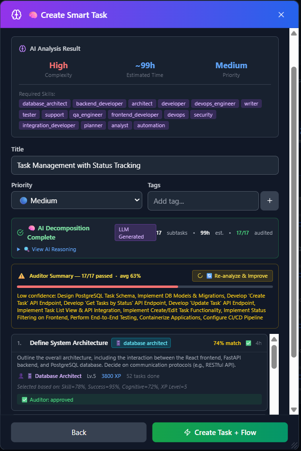Click Re-analyze & Improve button
Screen dimensions: 301x451
coord(232,276)
